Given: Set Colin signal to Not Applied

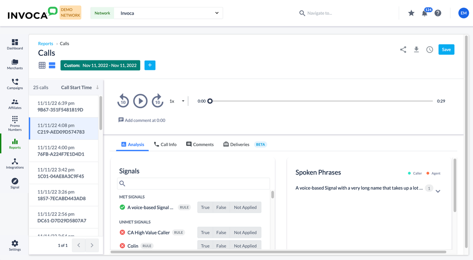Looking at the screenshot, I should click(x=245, y=246).
